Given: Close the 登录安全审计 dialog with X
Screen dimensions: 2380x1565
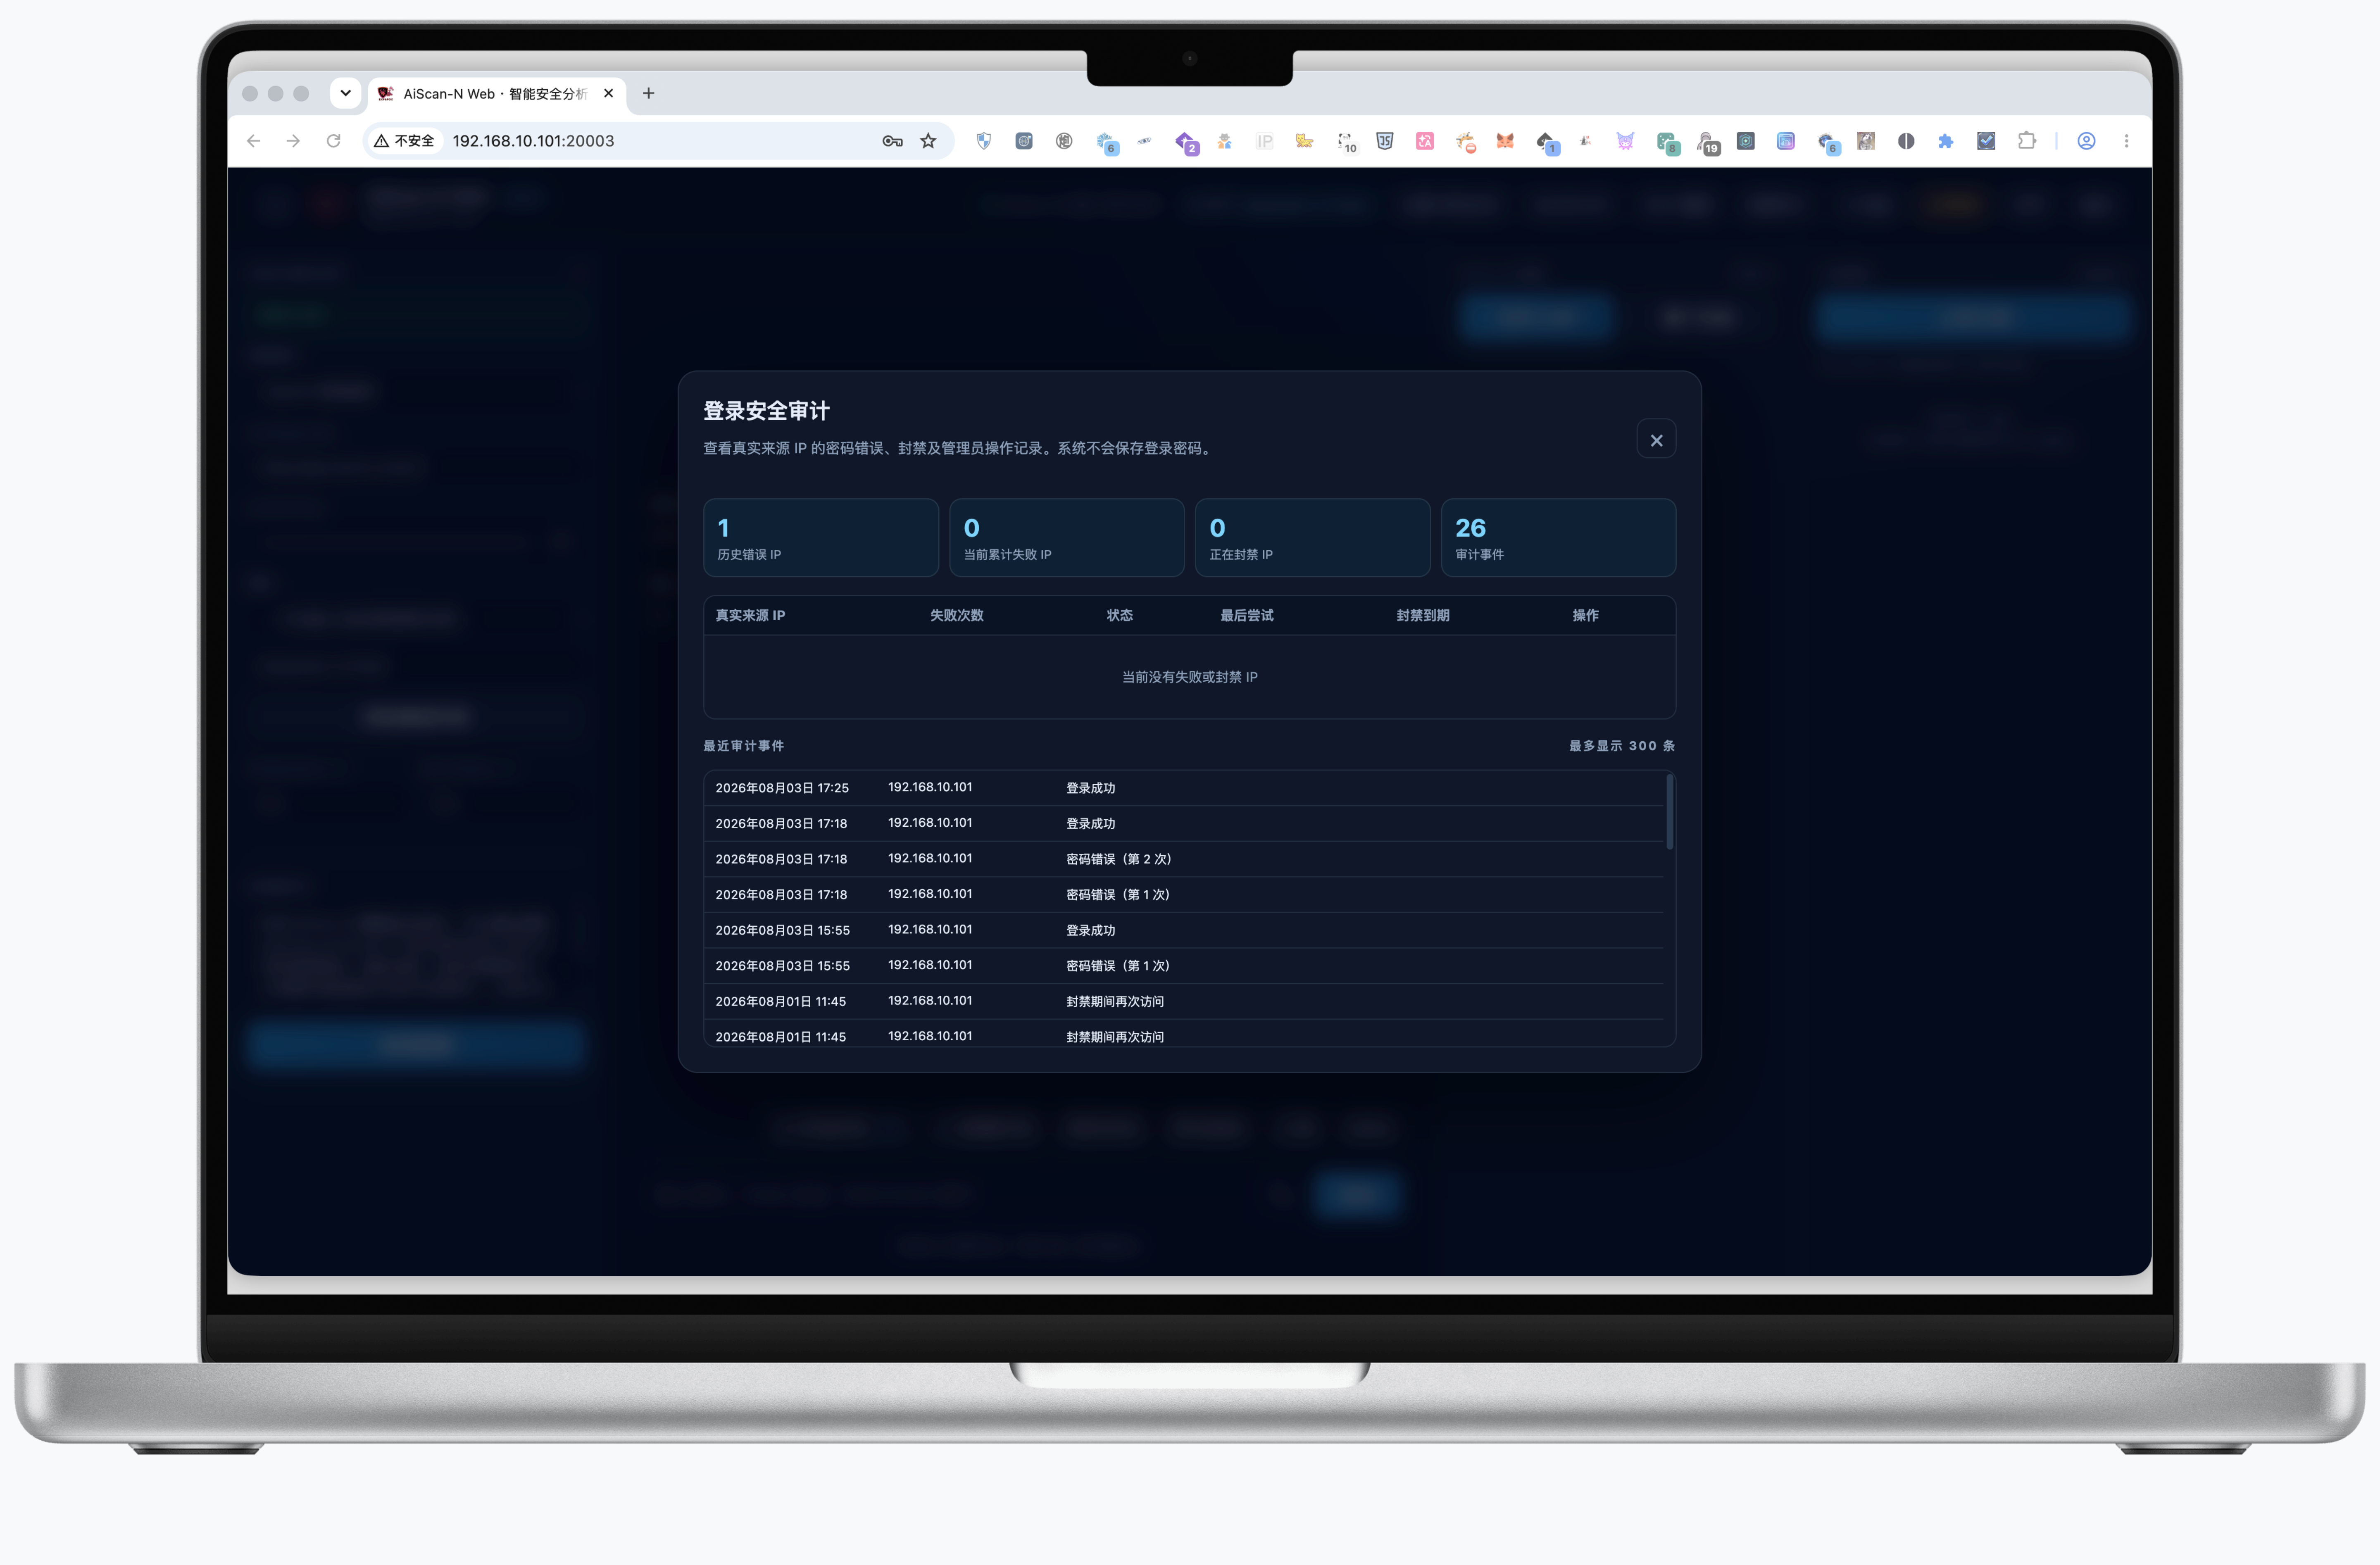Looking at the screenshot, I should click(x=1656, y=440).
